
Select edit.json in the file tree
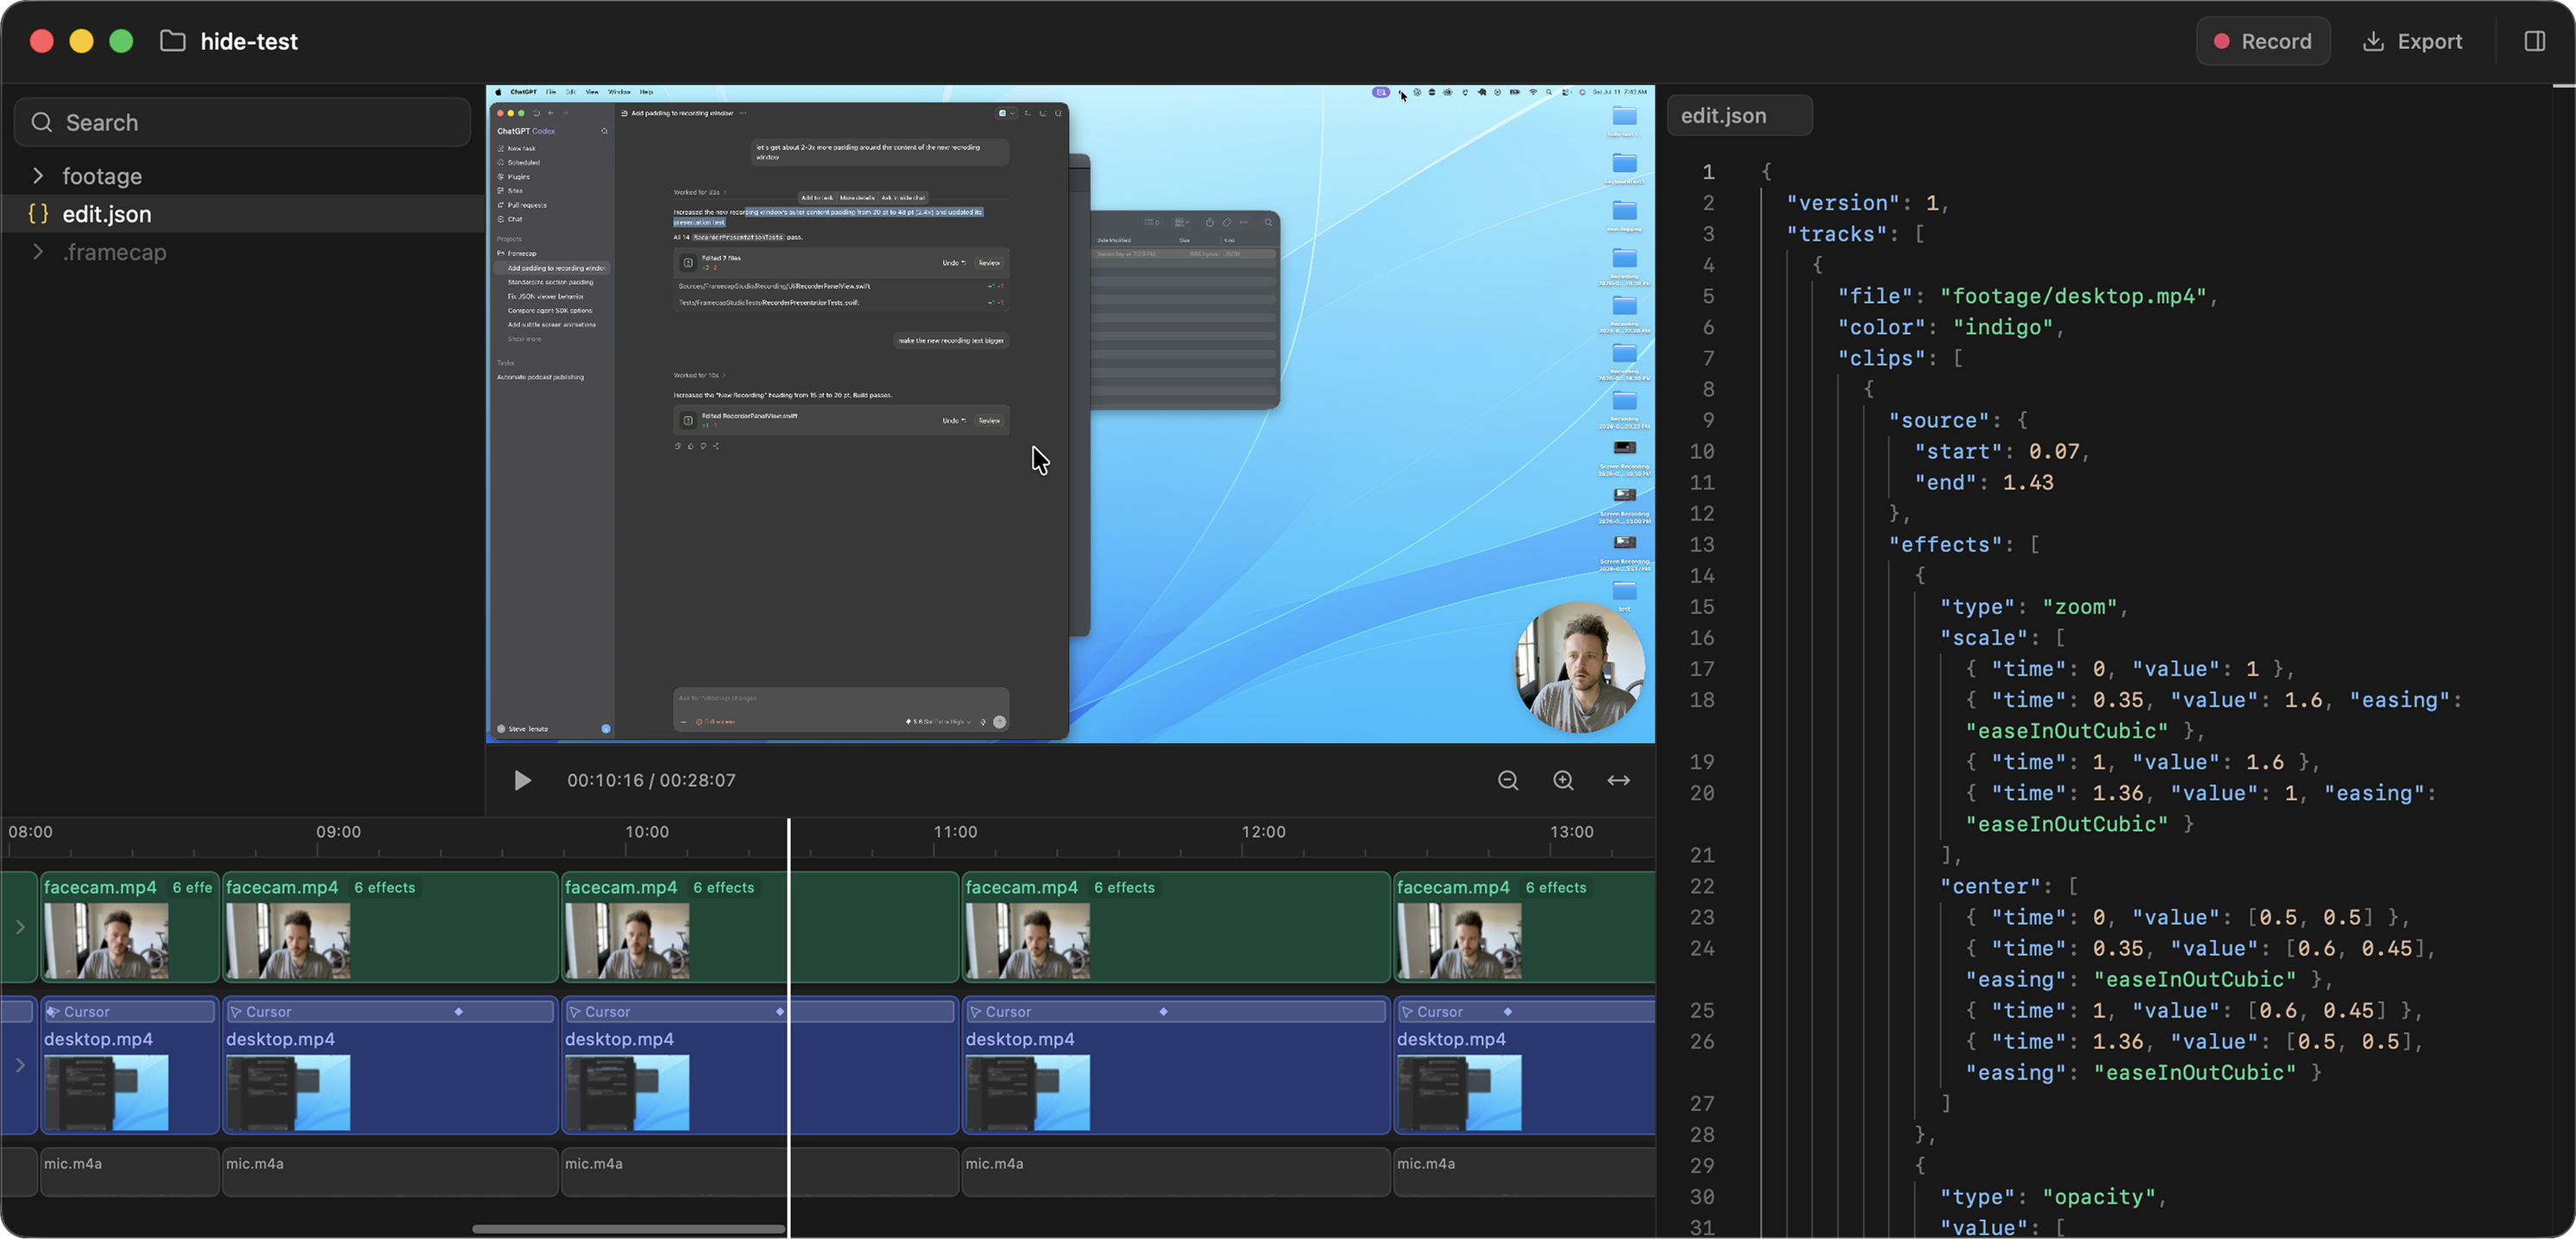point(242,214)
